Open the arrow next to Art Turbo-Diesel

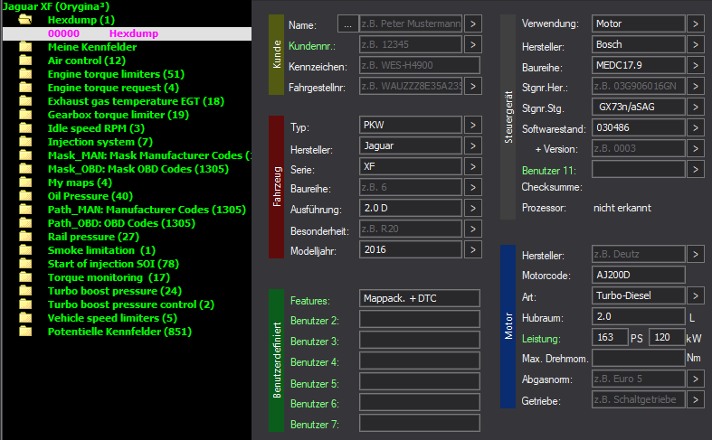696,295
